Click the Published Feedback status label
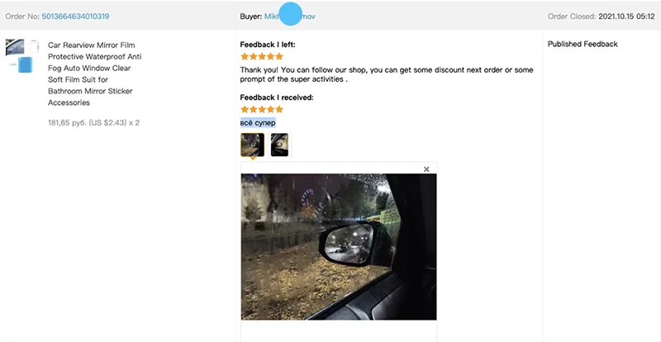 (583, 44)
